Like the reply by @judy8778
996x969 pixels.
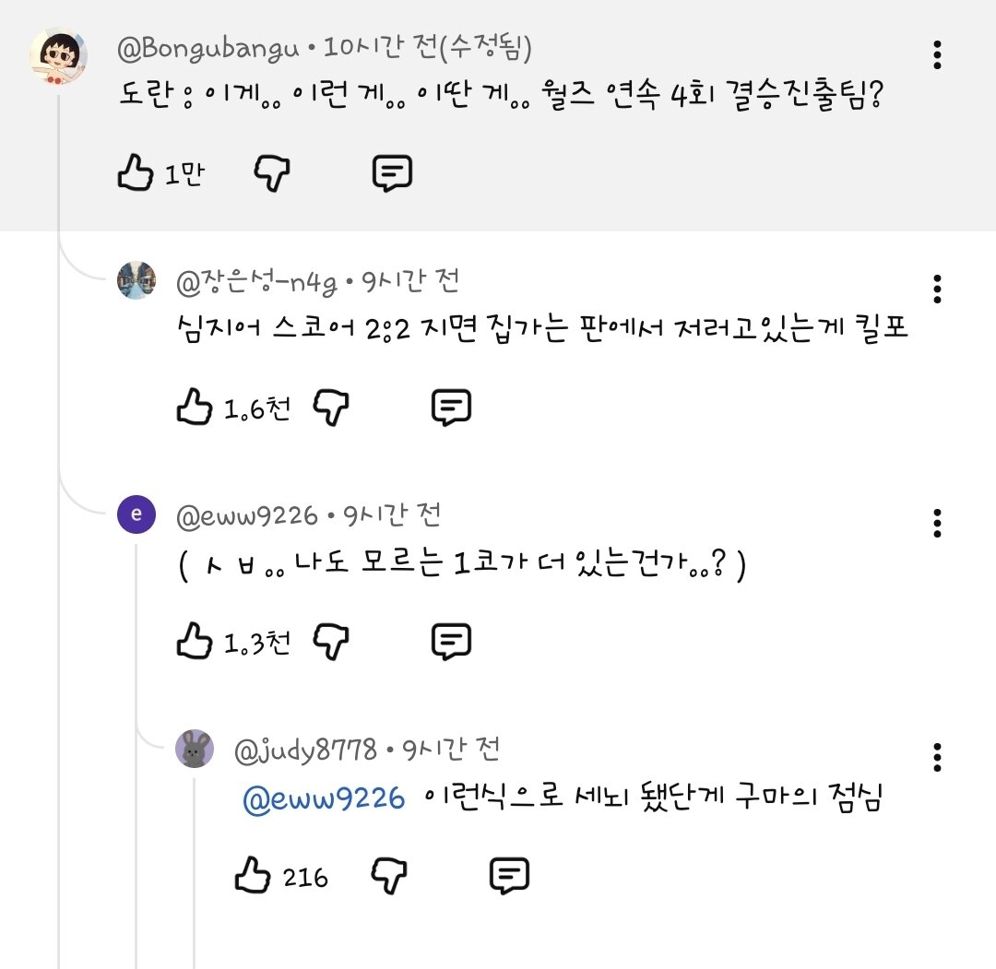pos(253,876)
